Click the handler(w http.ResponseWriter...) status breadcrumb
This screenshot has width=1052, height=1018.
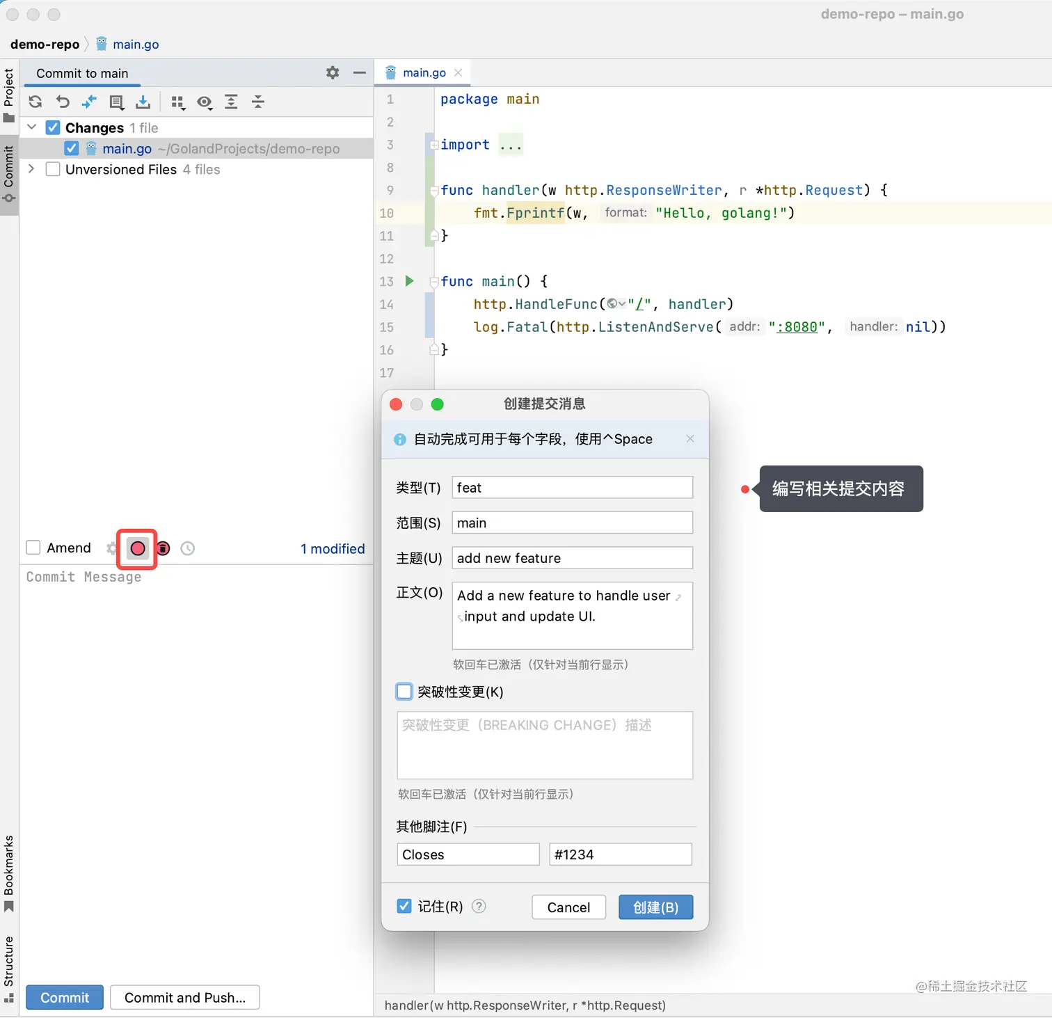tap(525, 1005)
